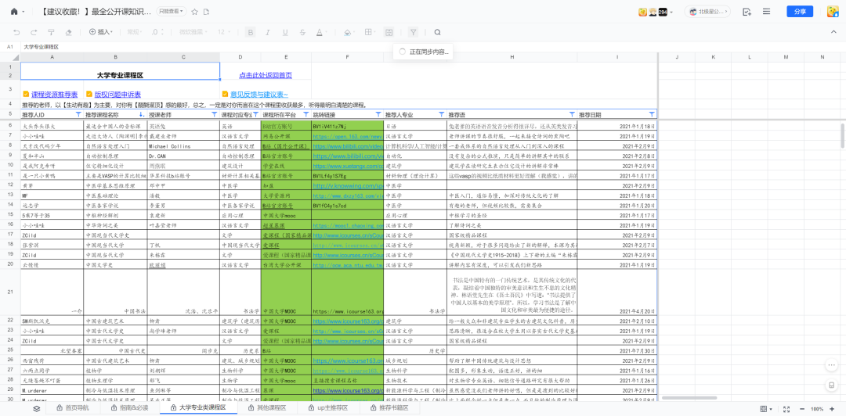Open the sheet list layers icon
This screenshot has width=846, height=416.
pyautogui.click(x=36, y=408)
